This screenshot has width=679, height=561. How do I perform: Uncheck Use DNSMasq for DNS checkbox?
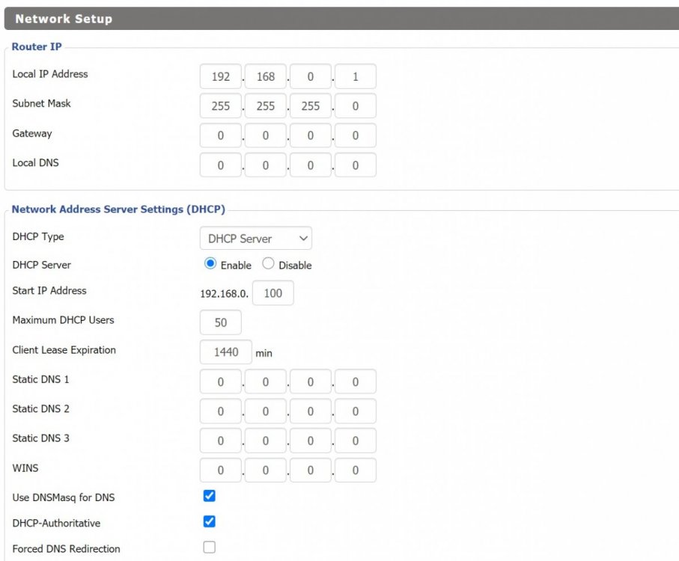click(x=210, y=496)
